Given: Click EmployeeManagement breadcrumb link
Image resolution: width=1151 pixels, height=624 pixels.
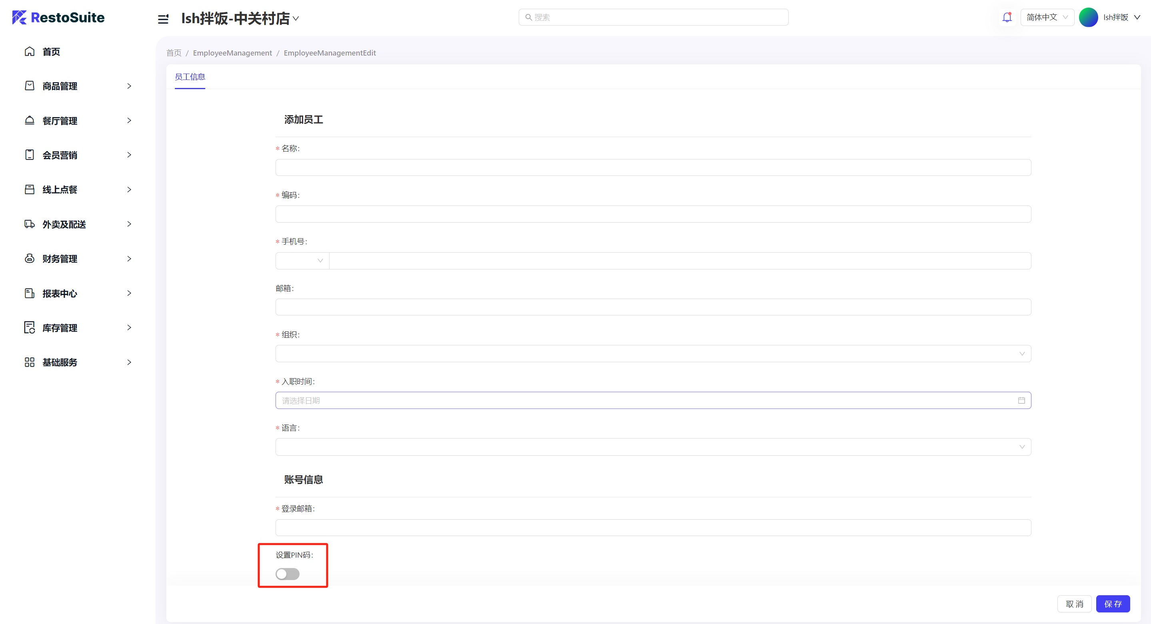Looking at the screenshot, I should 232,53.
